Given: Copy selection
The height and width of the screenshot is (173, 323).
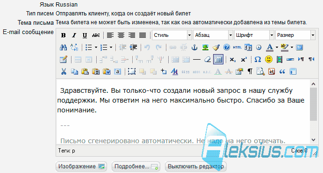Looking at the screenshot, I should (74, 72).
